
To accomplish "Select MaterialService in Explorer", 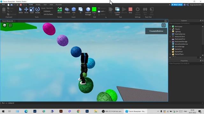I will 180,34.
